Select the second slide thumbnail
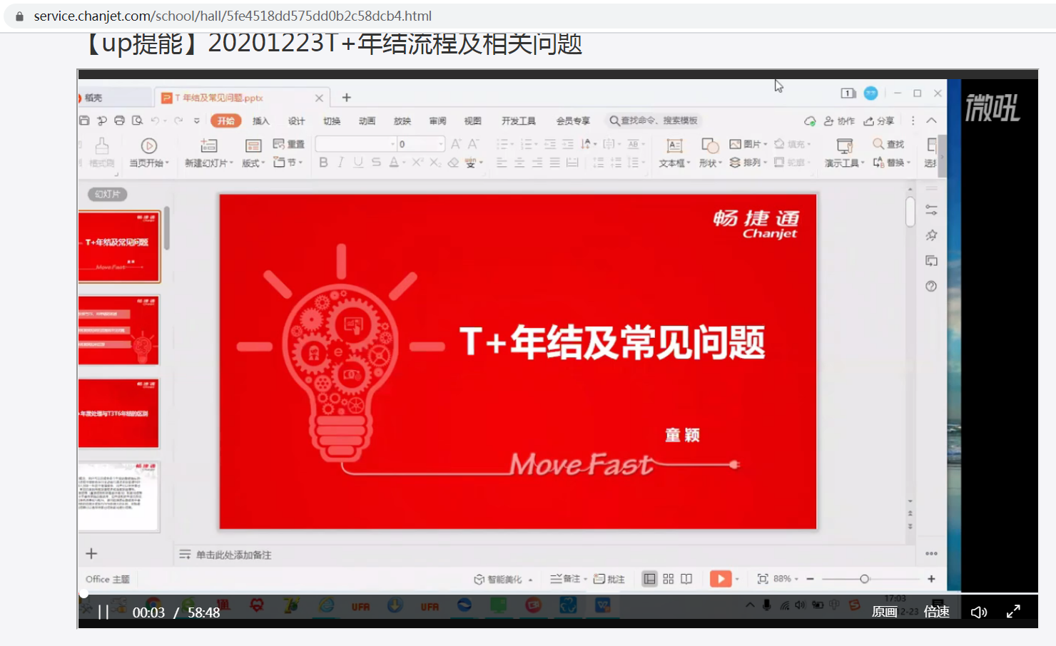Viewport: 1056px width, 646px height. [x=119, y=331]
